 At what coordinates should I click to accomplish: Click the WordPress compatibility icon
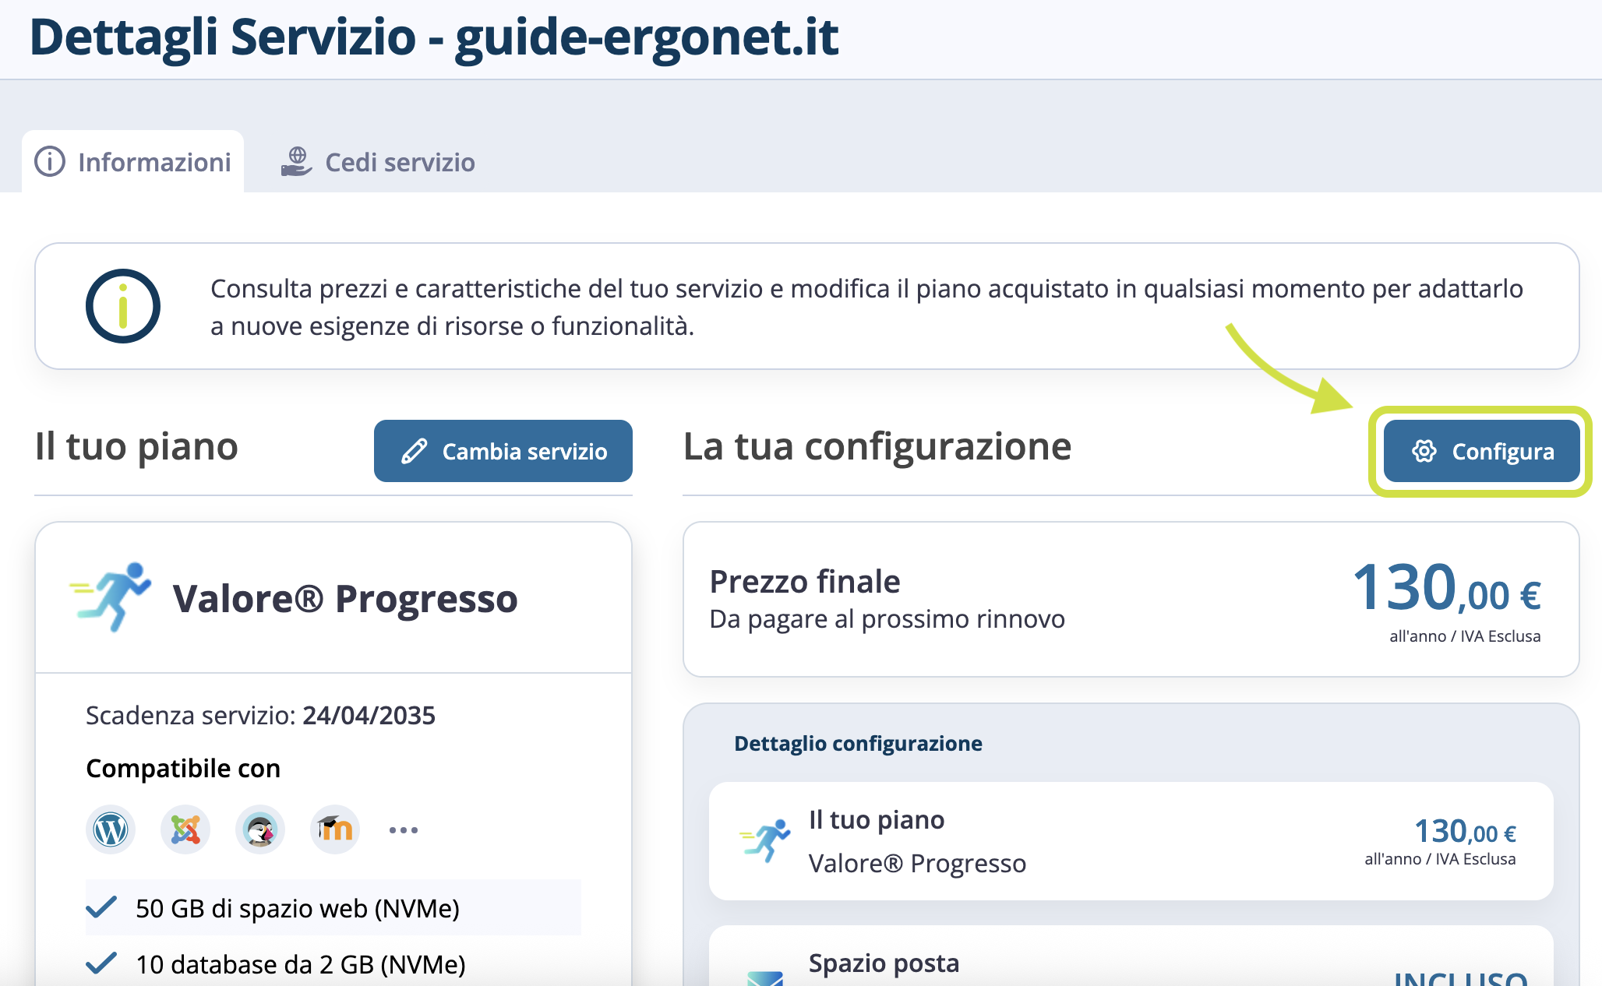pos(111,829)
